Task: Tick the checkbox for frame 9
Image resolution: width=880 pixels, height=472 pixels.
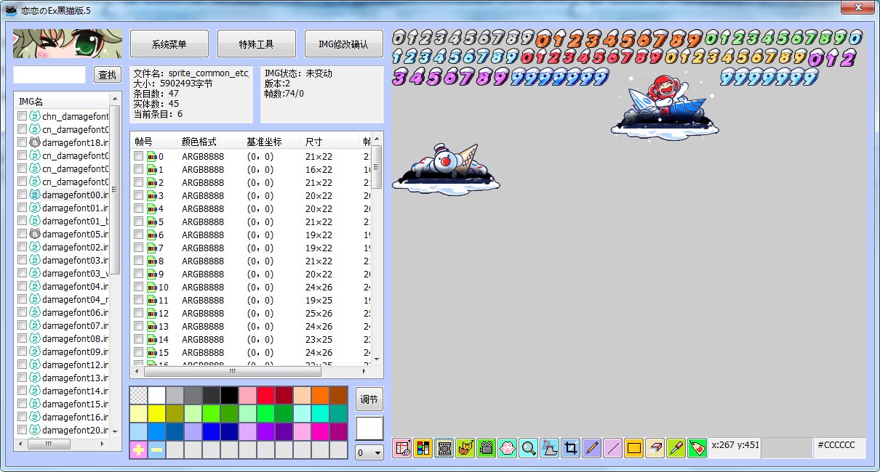Action: tap(139, 274)
